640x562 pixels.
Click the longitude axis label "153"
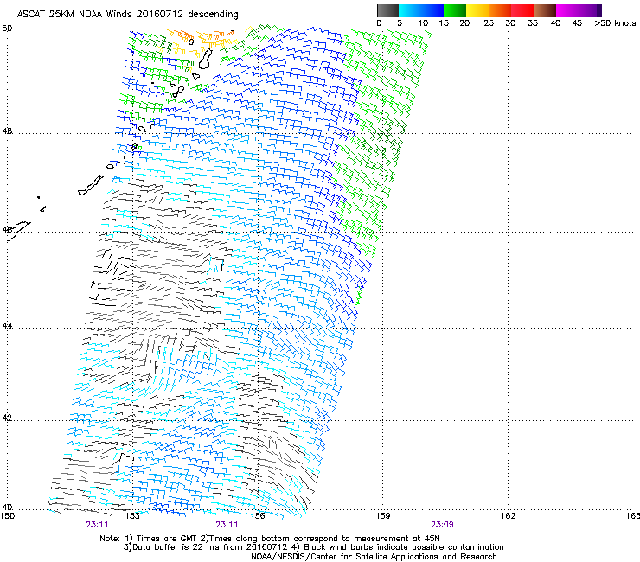click(x=132, y=515)
